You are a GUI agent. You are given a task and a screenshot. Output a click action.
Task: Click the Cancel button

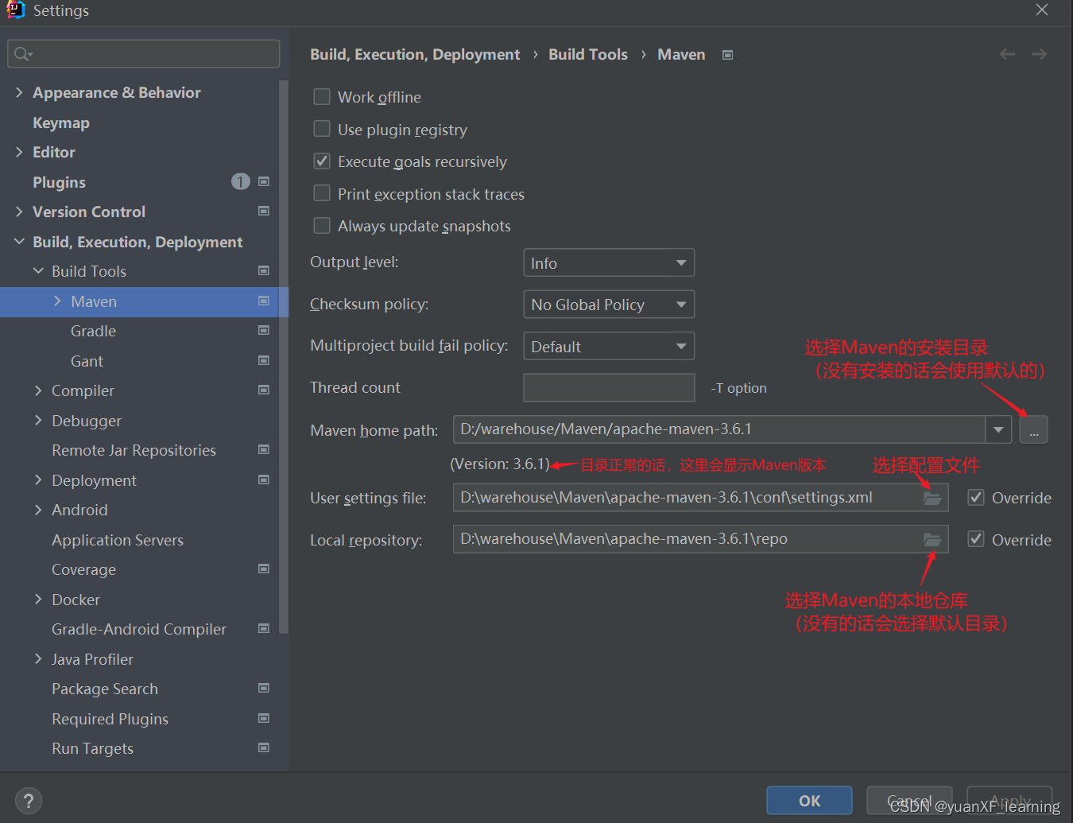(x=909, y=801)
